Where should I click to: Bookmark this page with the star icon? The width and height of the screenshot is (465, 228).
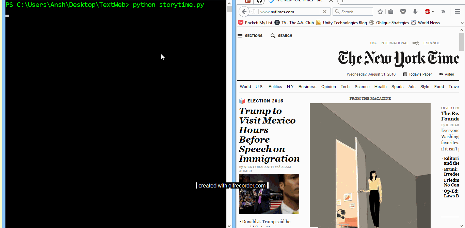tap(380, 12)
